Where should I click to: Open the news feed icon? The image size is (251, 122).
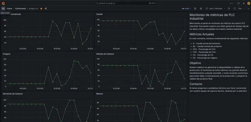pos(244,3)
